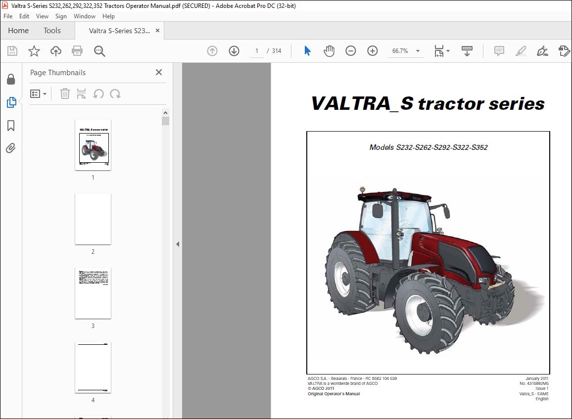Click the upload to cloud icon
This screenshot has width=572, height=419.
click(56, 51)
